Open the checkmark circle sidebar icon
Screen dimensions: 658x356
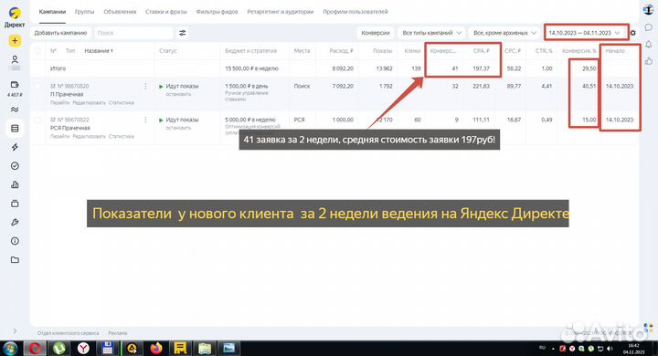click(x=15, y=166)
